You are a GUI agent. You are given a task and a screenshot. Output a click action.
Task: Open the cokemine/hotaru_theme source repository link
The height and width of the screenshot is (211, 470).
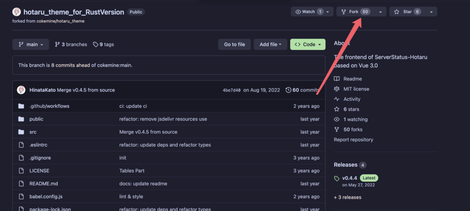(x=60, y=21)
